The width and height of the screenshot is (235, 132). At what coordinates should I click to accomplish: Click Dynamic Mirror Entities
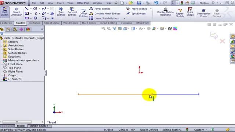(x=105, y=14)
